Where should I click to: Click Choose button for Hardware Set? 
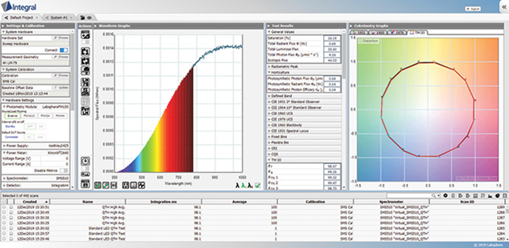pos(61,38)
